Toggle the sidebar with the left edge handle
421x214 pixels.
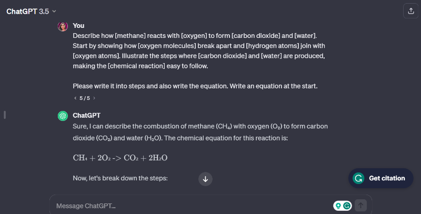(5, 115)
